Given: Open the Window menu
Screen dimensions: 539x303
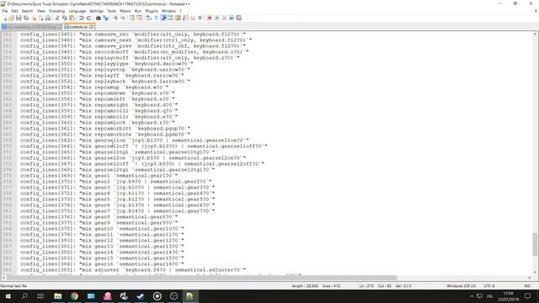Looking at the screenshot, I should 168,11.
